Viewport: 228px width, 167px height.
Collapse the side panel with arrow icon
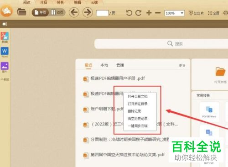[5, 24]
